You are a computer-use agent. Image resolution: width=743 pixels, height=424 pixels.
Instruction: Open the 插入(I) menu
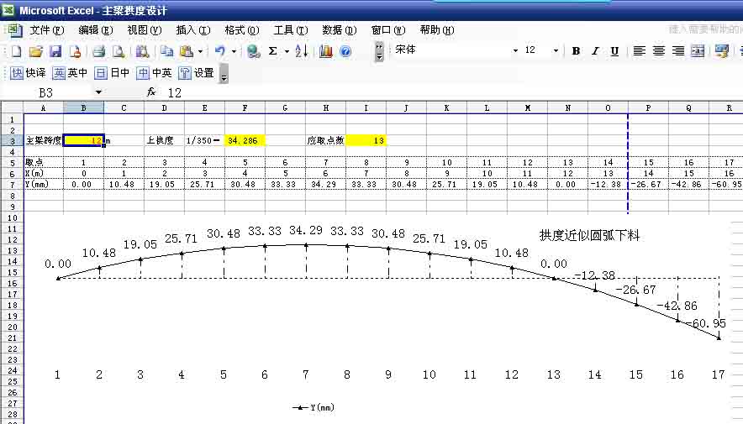[193, 30]
